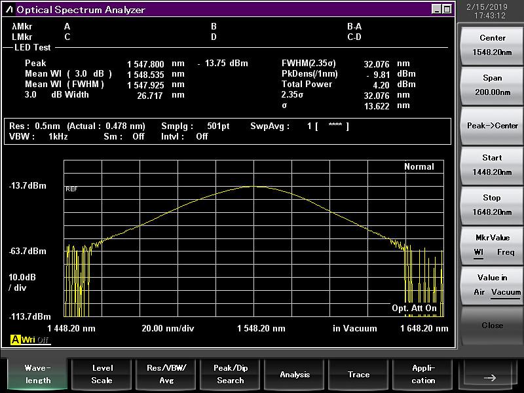Click the minimize icon of analyzer window
This screenshot has width=524, height=393.
coord(436,9)
